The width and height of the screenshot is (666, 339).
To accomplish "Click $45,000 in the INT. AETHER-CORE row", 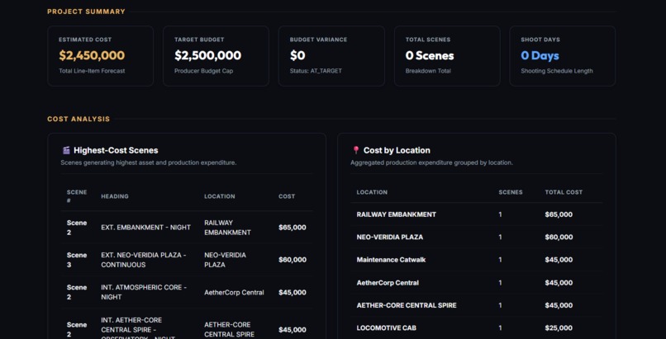I will pyautogui.click(x=293, y=330).
